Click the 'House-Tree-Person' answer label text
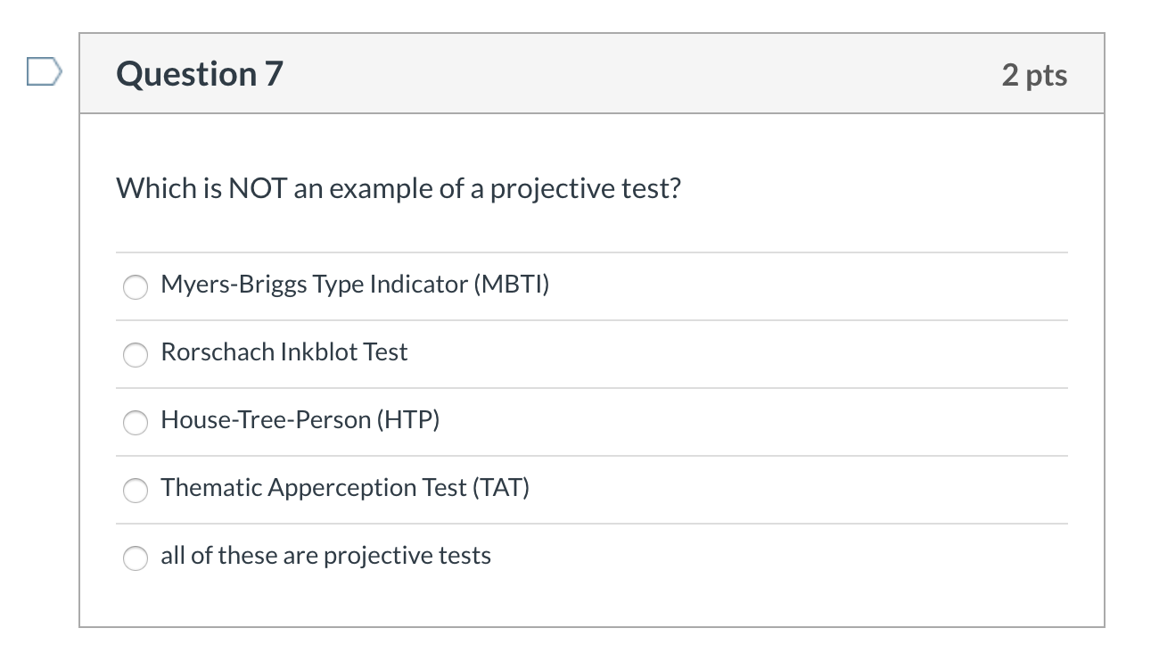 click(x=300, y=420)
